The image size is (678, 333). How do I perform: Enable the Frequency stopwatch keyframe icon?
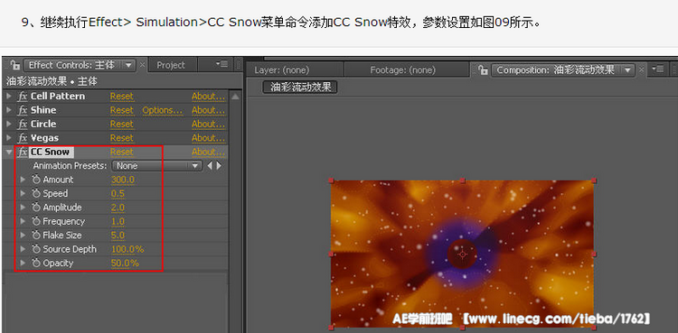coord(36,222)
